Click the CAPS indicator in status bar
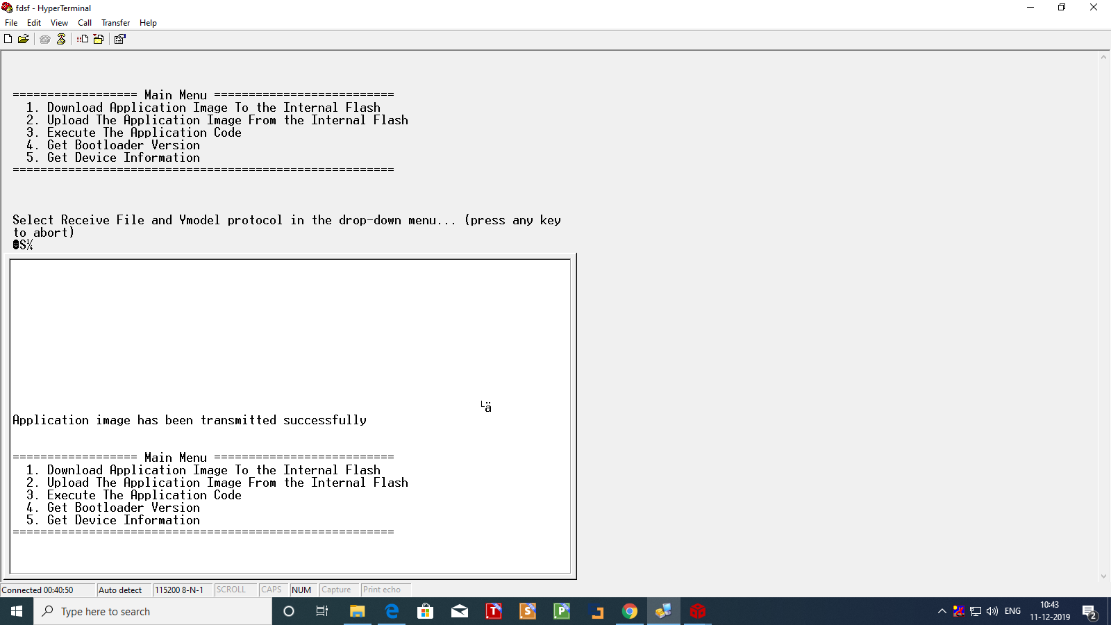 click(272, 590)
